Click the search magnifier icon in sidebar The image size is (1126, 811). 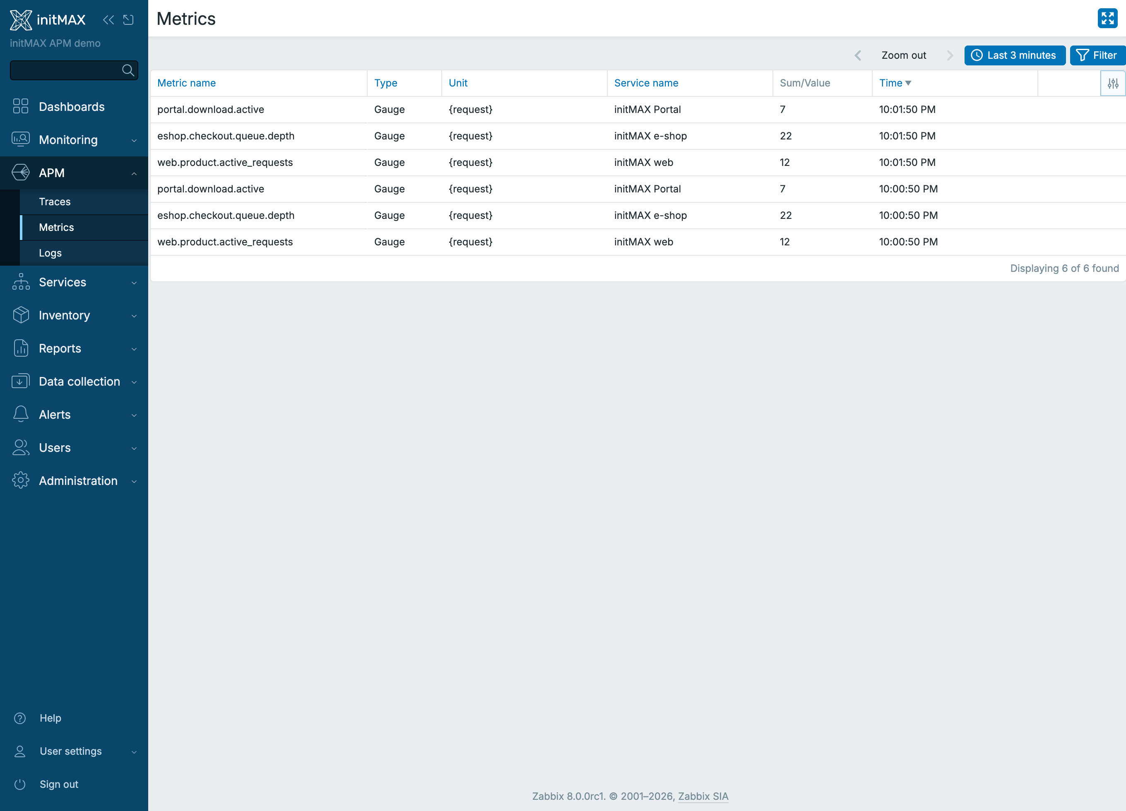tap(128, 70)
